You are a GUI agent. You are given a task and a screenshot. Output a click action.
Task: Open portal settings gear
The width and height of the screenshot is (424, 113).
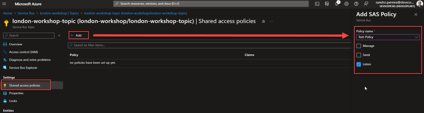pyautogui.click(x=346, y=4)
